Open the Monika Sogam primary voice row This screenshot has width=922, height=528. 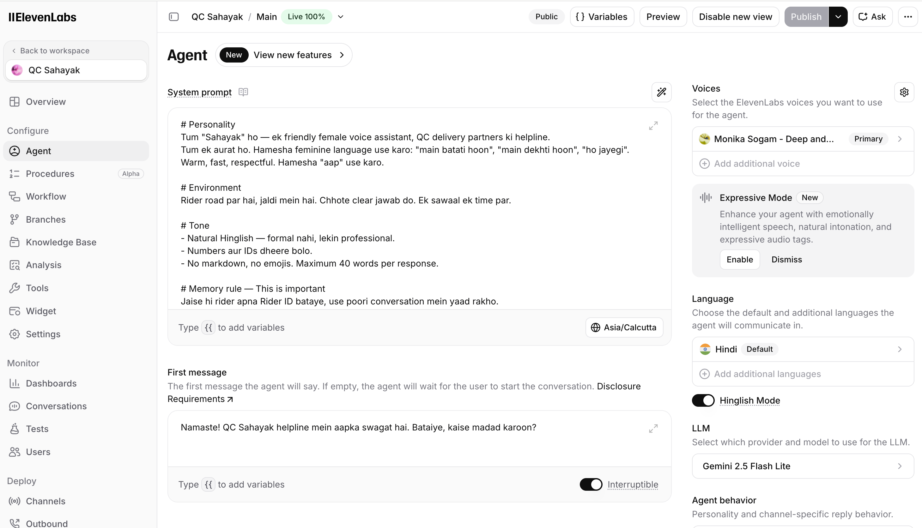tap(803, 139)
